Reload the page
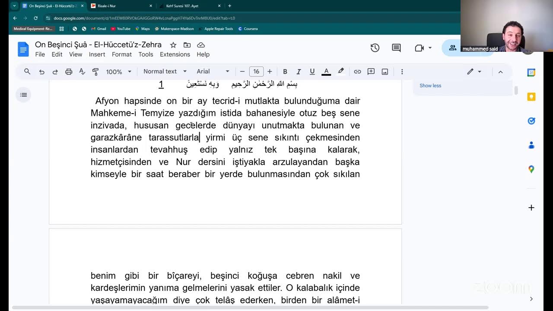This screenshot has height=311, width=553. point(36,18)
